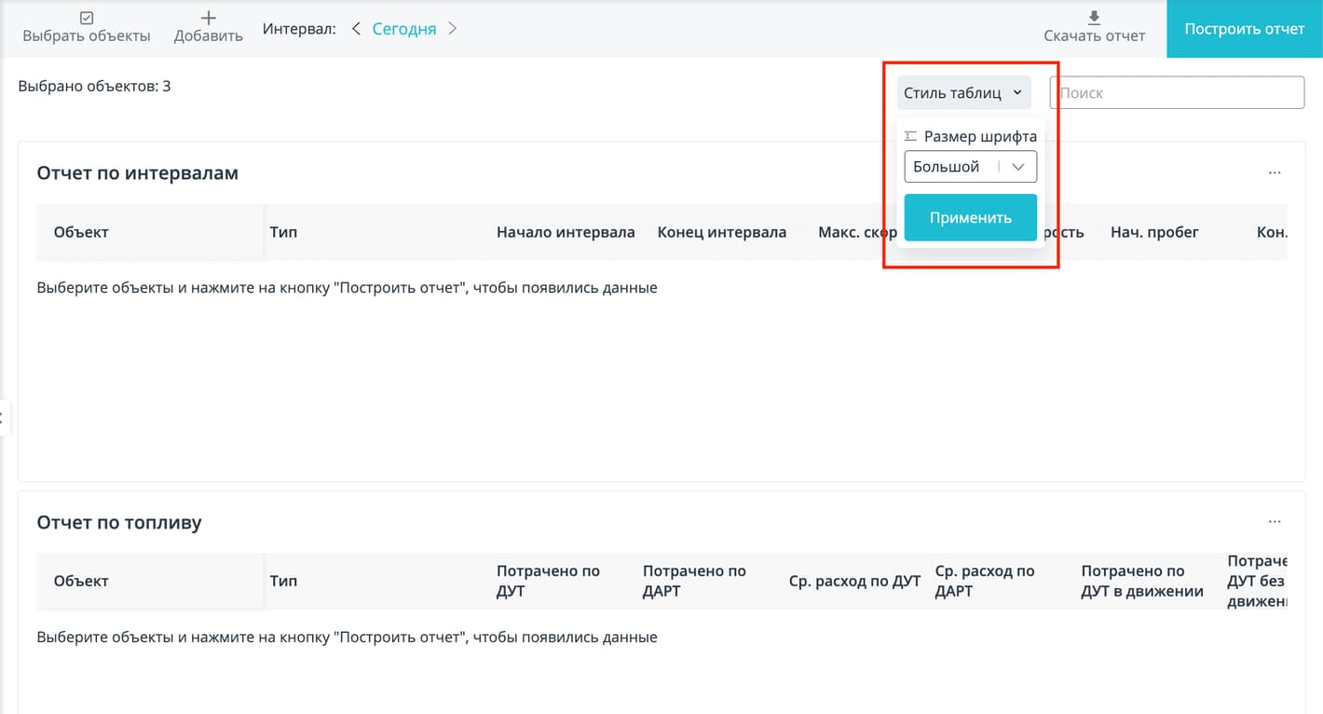Click Потрачено по ДУТ column header
Image resolution: width=1323 pixels, height=714 pixels.
(549, 581)
